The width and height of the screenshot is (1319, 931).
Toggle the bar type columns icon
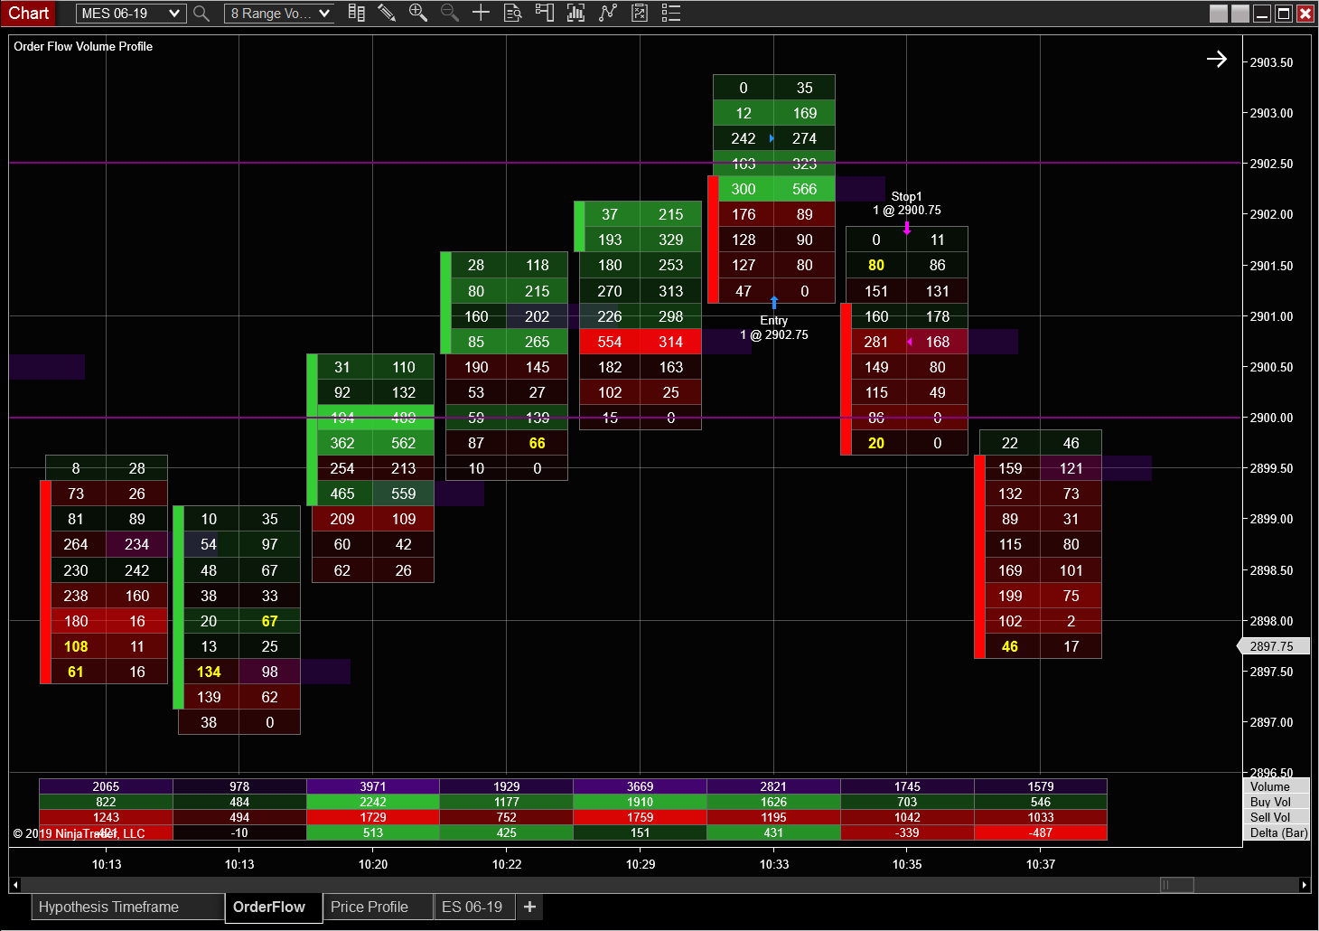(x=357, y=13)
